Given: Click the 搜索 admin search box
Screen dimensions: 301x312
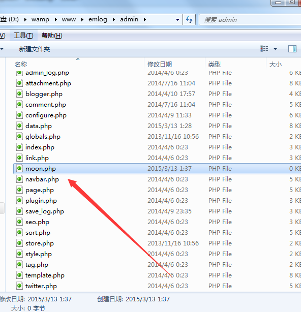Looking at the screenshot, I should point(250,19).
